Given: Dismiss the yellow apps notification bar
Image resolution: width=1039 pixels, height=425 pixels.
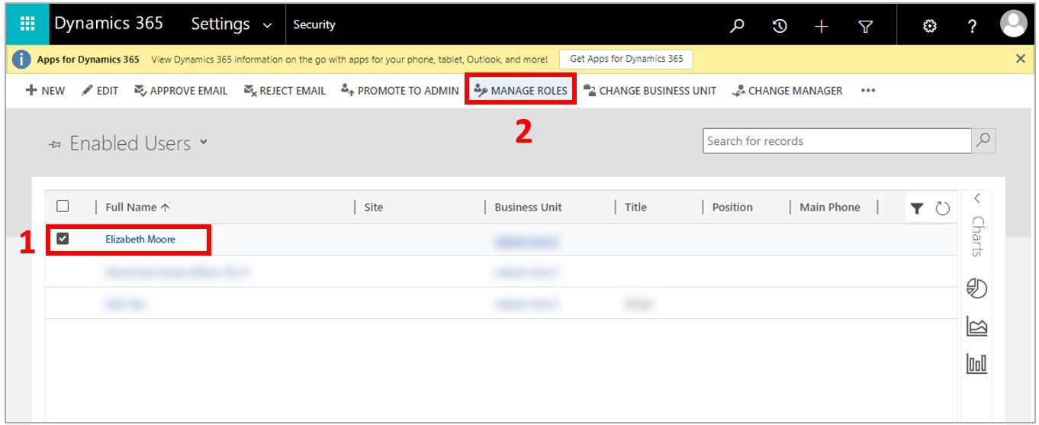Looking at the screenshot, I should (x=1021, y=59).
